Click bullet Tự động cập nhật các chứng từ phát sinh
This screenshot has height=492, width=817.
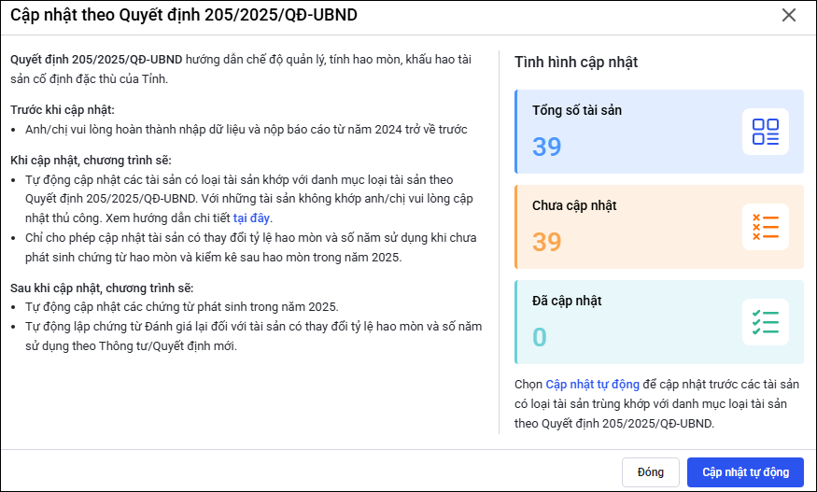(x=182, y=306)
